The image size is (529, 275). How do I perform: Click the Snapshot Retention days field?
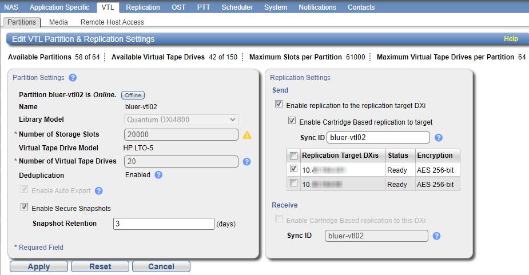[x=164, y=224]
